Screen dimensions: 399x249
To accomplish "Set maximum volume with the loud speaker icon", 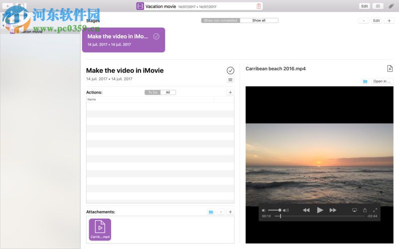I will (x=286, y=210).
